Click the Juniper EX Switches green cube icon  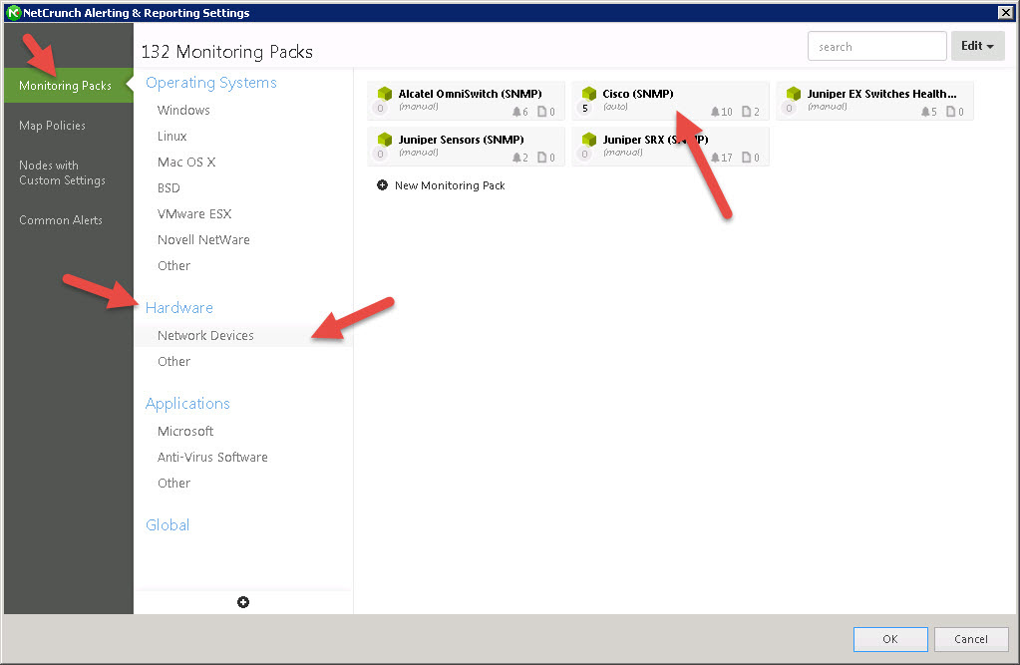pos(794,94)
